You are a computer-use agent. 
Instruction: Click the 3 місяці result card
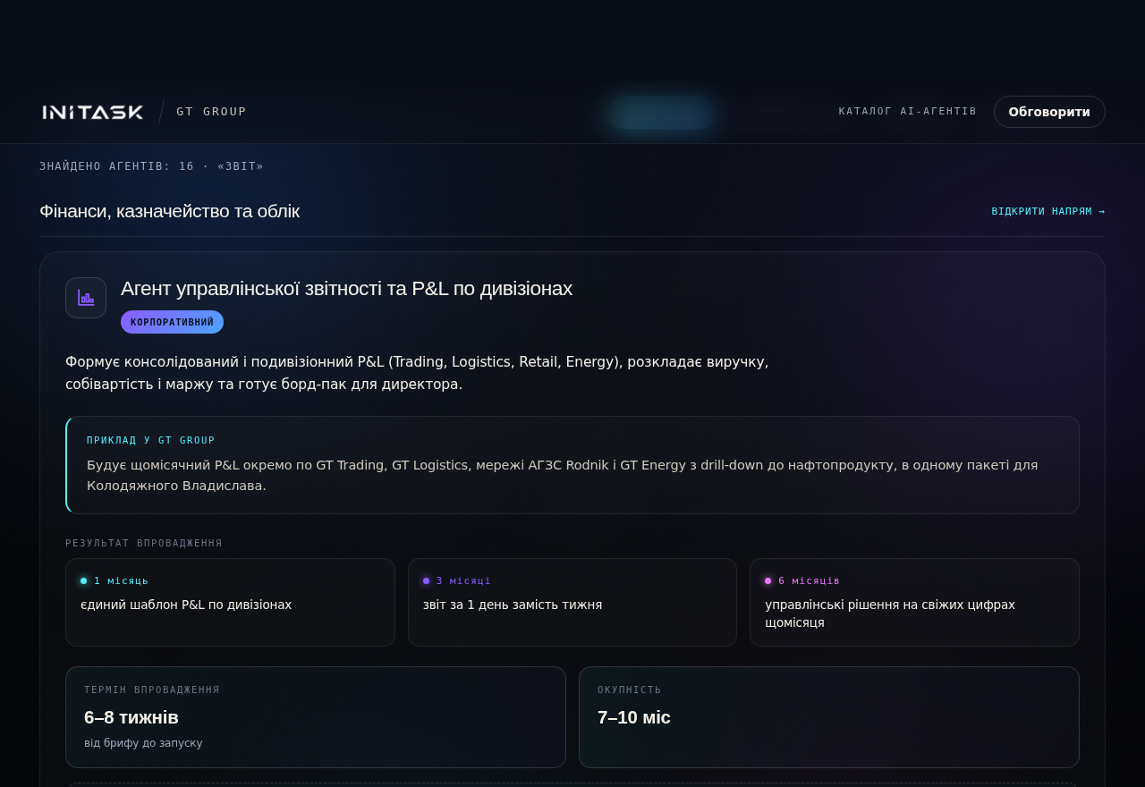pos(572,602)
